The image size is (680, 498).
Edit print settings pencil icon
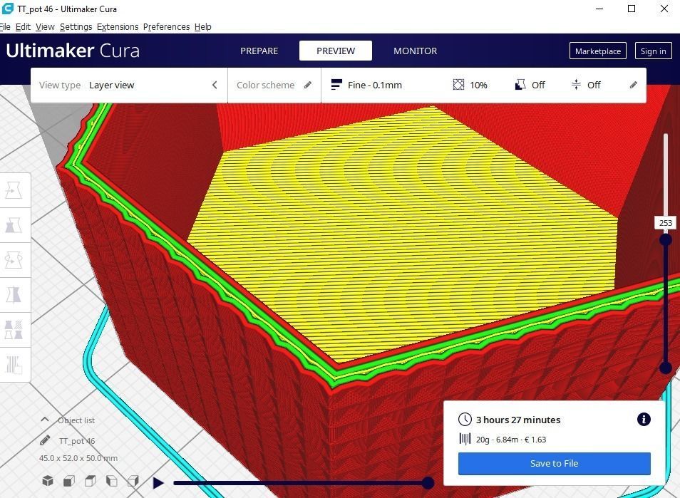[634, 85]
